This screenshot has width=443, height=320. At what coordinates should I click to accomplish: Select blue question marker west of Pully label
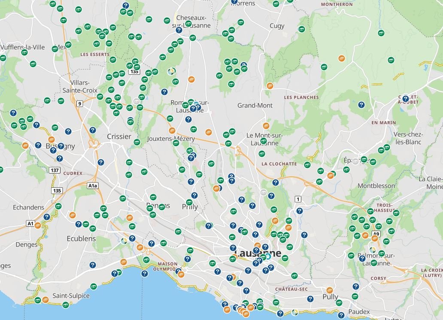pyautogui.click(x=310, y=299)
